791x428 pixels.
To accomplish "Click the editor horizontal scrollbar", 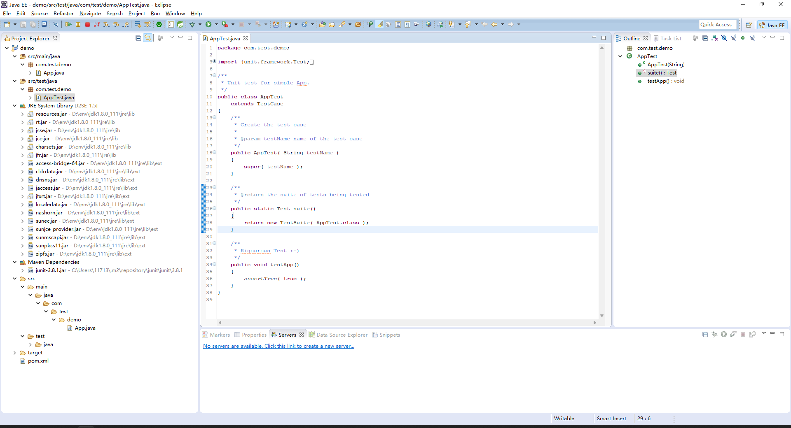I will click(407, 323).
